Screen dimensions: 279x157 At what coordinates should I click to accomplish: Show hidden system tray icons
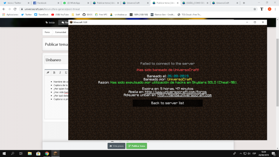pos(241,153)
